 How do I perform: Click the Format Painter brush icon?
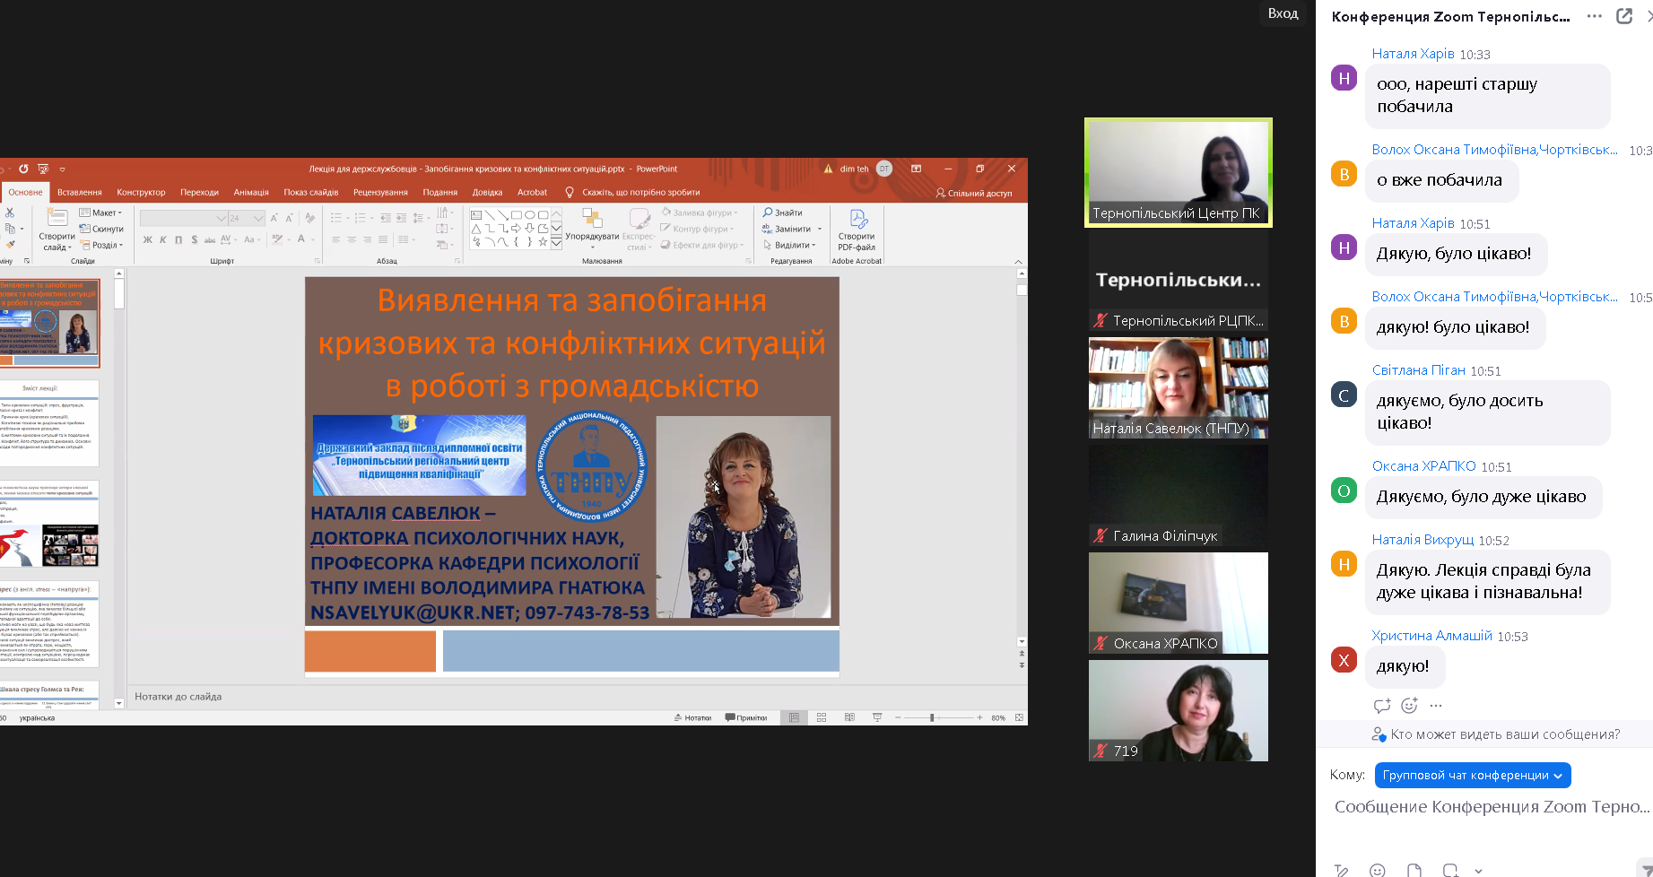10,244
